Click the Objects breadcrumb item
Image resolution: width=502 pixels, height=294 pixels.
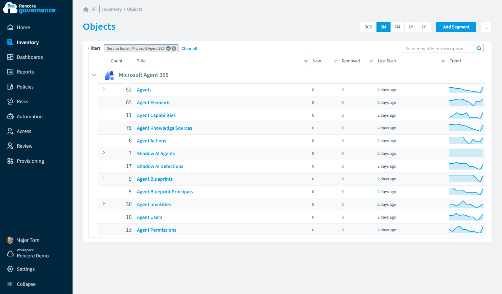coord(134,9)
